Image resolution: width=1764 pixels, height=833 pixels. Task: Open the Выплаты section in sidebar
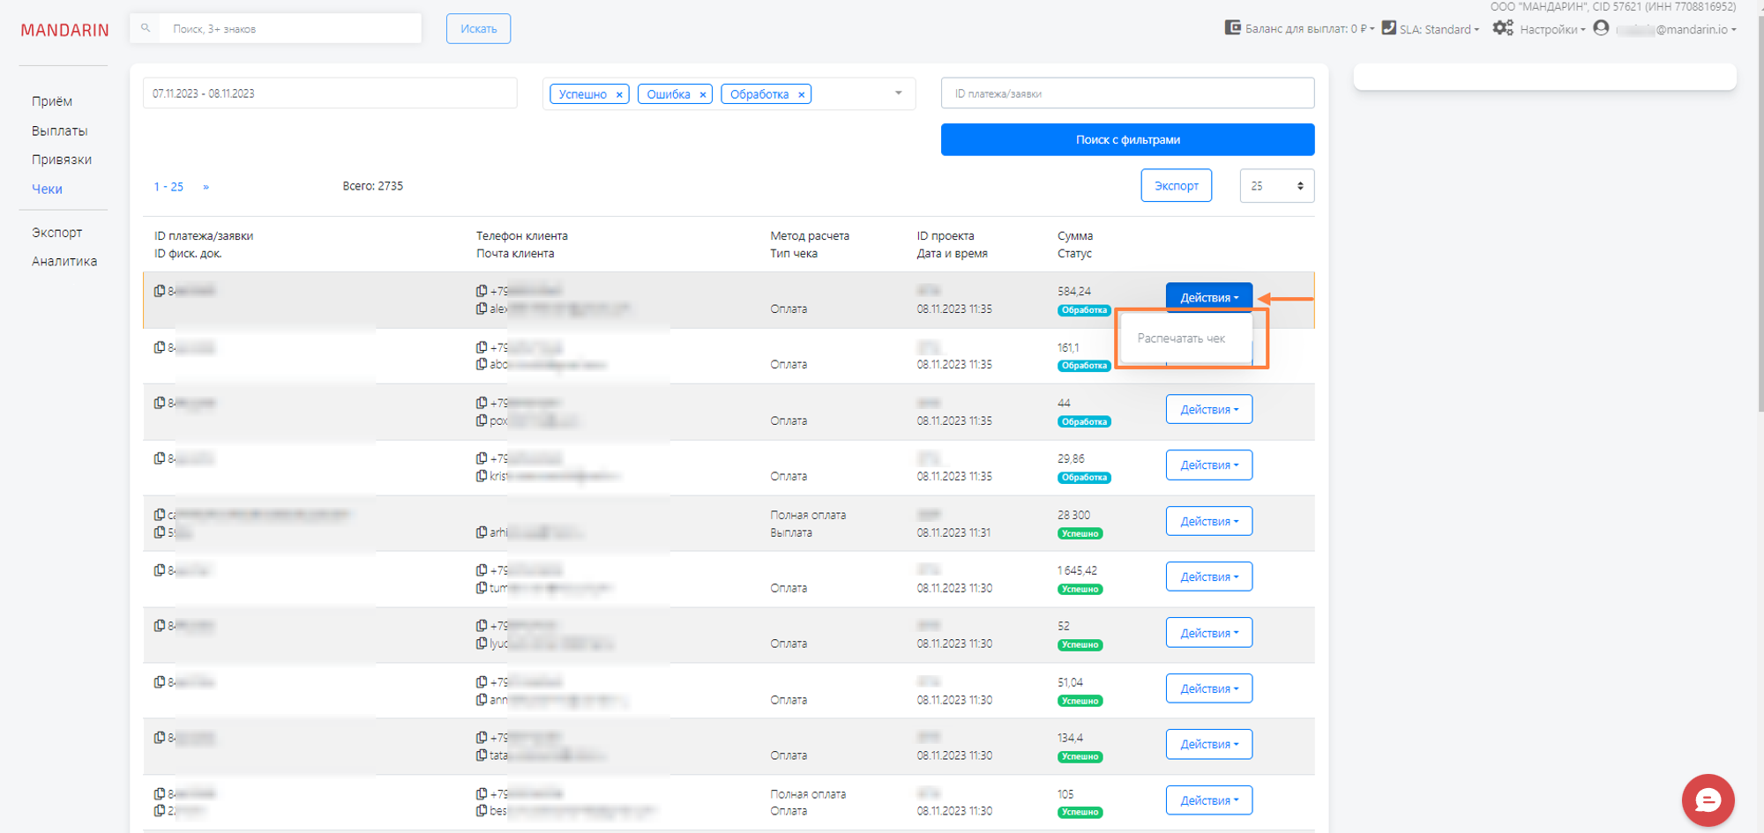(59, 130)
